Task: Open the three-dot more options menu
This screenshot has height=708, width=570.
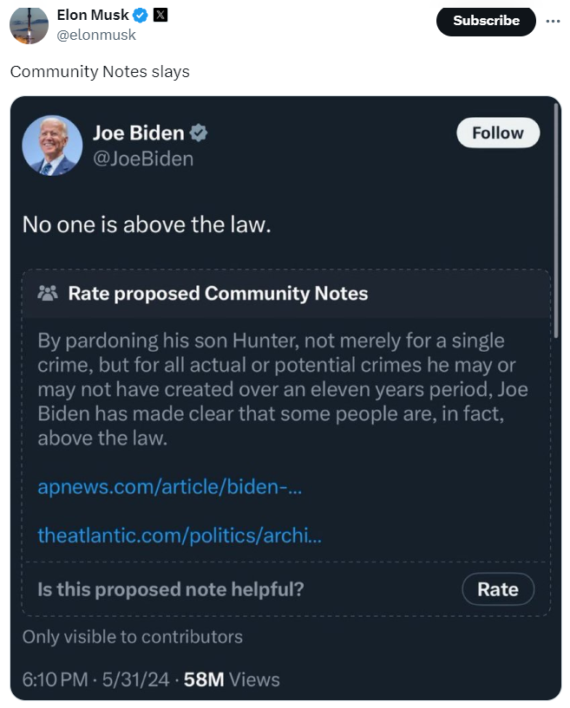Action: click(554, 20)
